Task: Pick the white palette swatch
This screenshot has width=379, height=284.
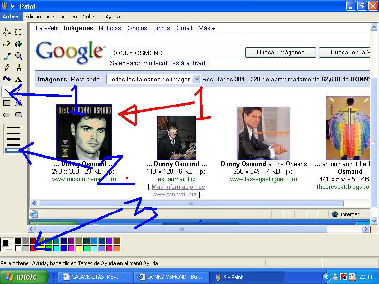Action: (x=18, y=248)
